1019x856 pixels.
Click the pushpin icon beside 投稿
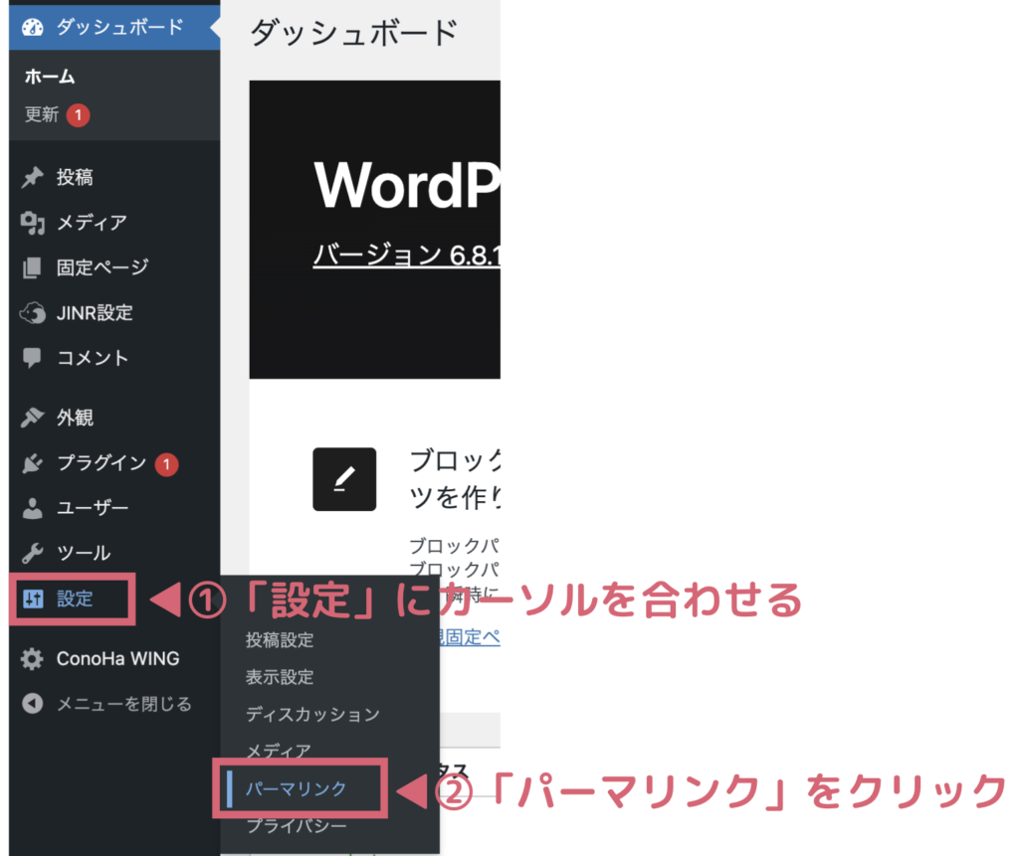[33, 177]
